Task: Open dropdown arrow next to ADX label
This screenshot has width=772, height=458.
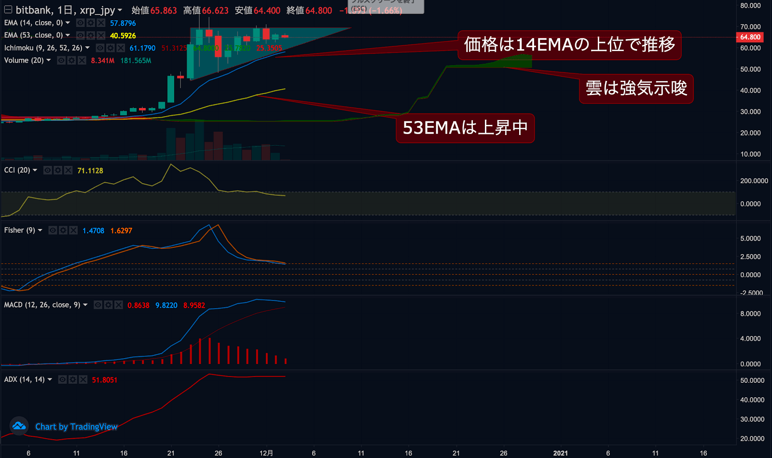Action: pyautogui.click(x=50, y=379)
